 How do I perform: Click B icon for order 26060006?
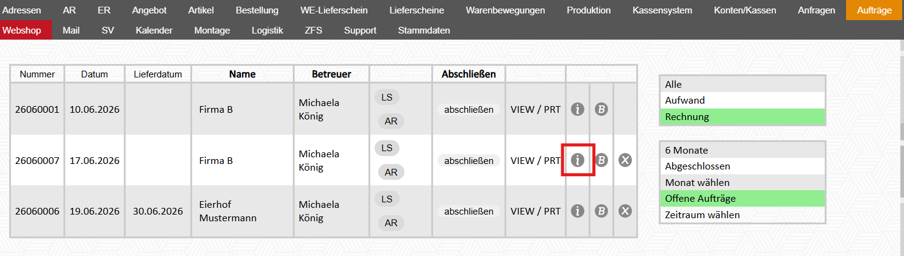[x=601, y=211]
